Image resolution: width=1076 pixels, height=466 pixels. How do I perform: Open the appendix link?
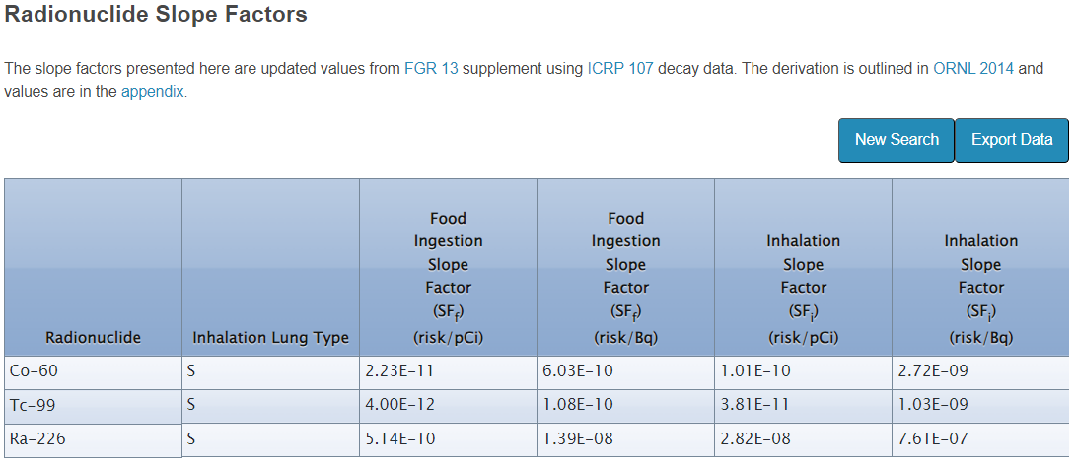click(x=153, y=92)
